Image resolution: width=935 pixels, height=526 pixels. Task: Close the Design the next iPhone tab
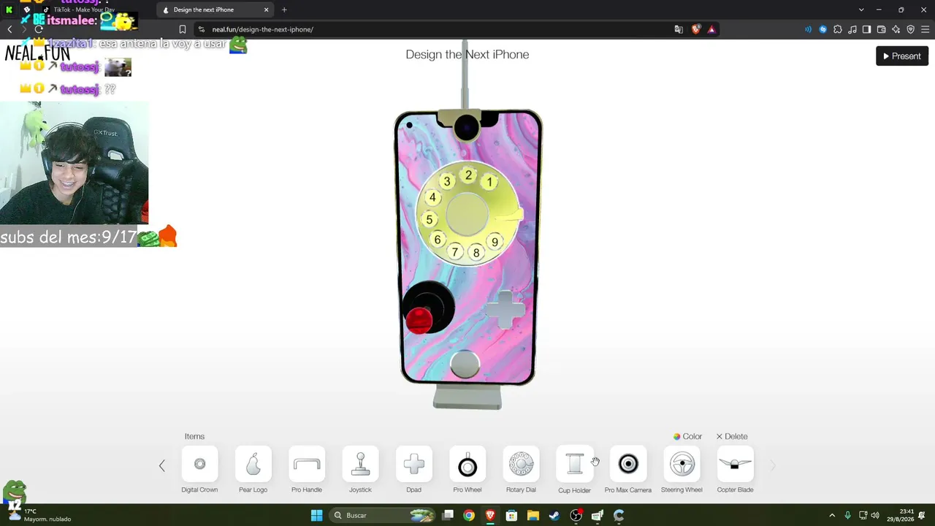[x=266, y=9]
